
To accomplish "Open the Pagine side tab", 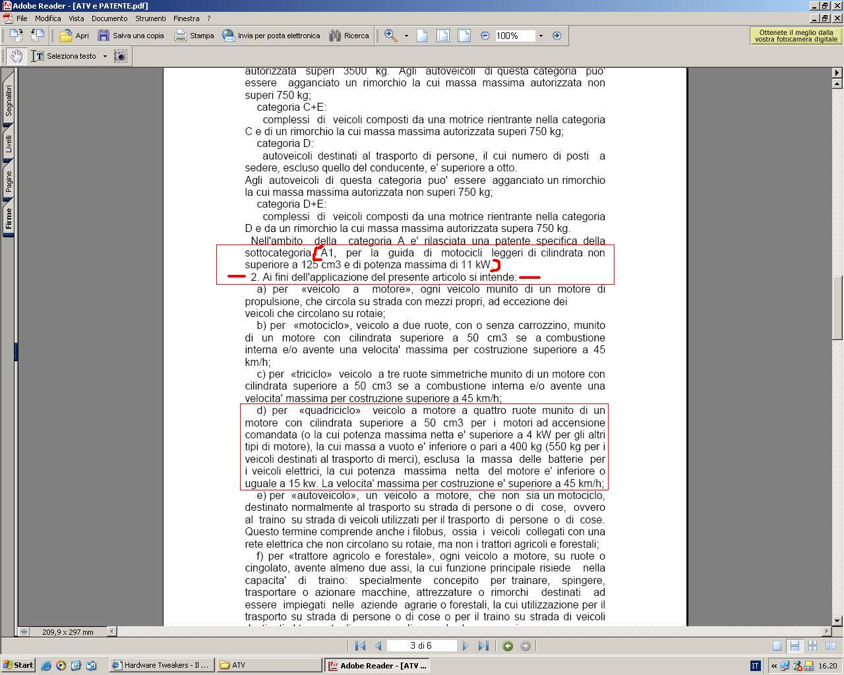I will [9, 181].
